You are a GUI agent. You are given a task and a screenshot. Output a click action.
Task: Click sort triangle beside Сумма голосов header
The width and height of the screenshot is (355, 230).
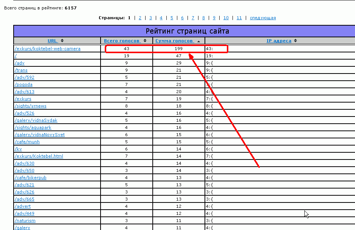point(198,41)
